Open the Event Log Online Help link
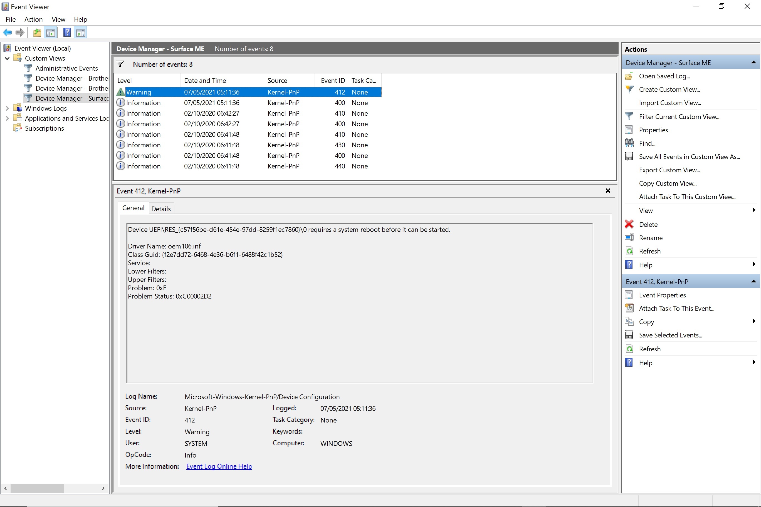This screenshot has height=507, width=761. [x=219, y=466]
